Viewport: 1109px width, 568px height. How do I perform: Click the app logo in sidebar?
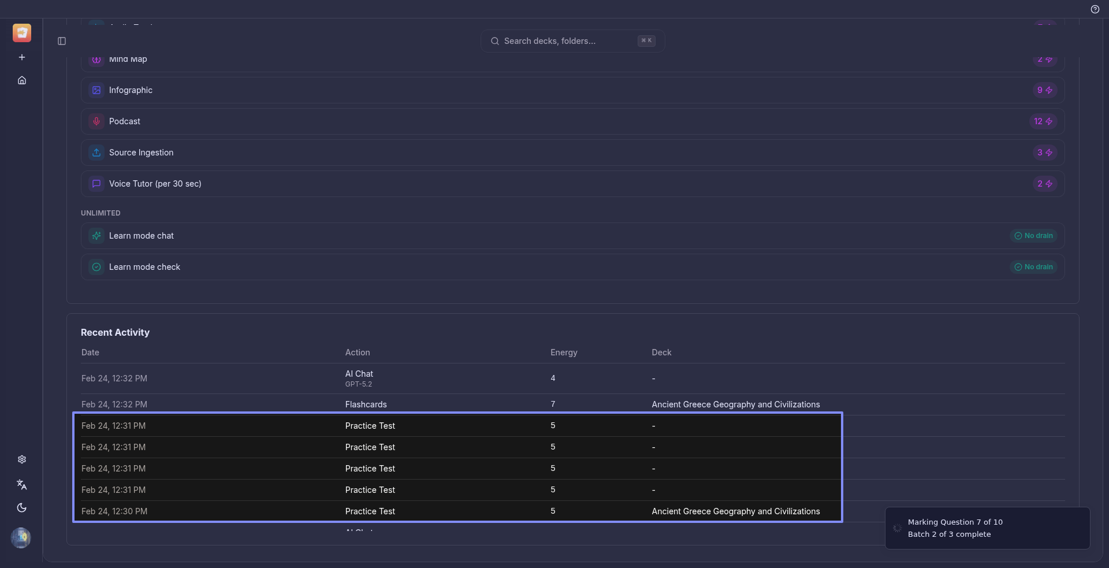pos(22,33)
